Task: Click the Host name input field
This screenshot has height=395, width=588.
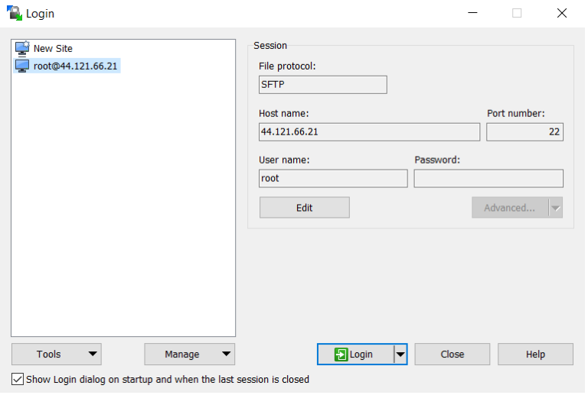Action: pos(369,132)
